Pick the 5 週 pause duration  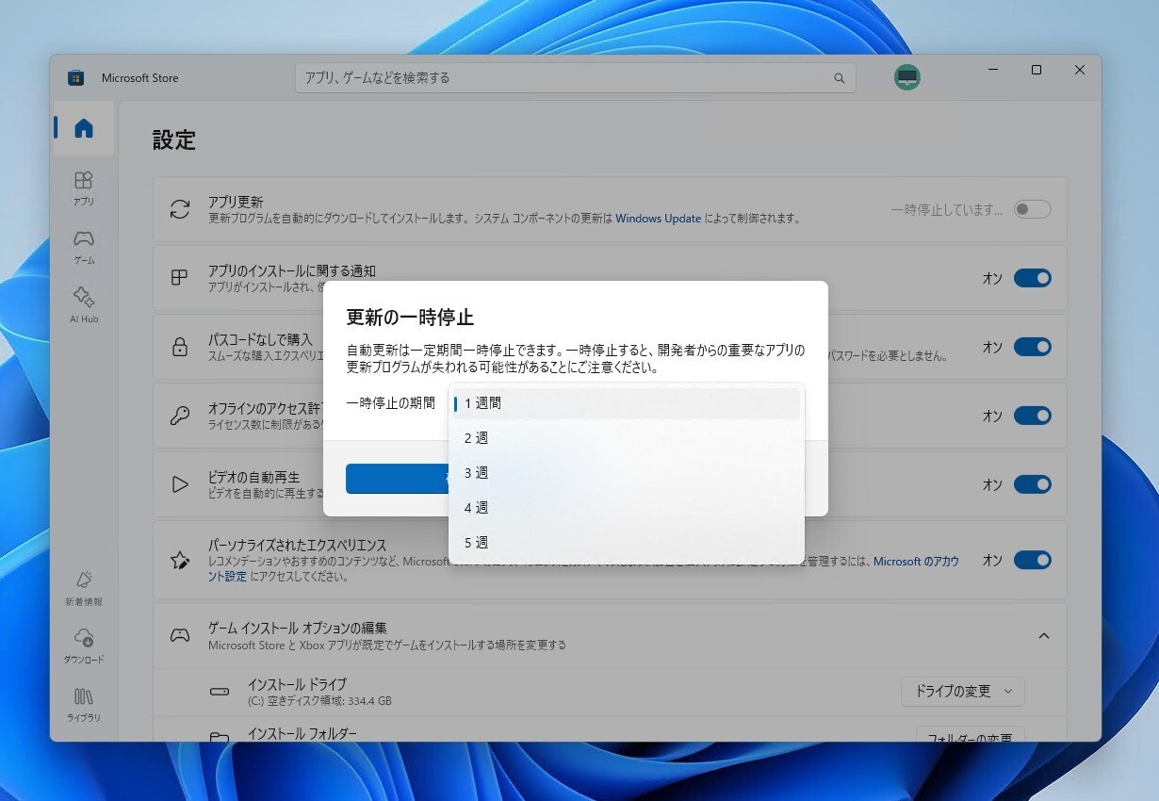tap(627, 543)
